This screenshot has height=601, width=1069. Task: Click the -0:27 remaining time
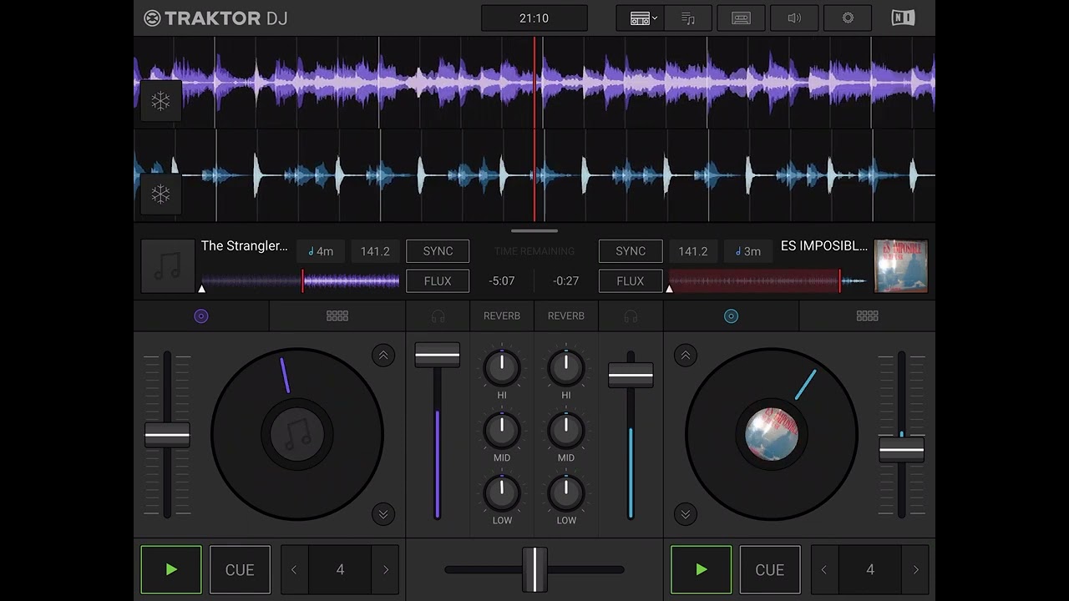(566, 281)
